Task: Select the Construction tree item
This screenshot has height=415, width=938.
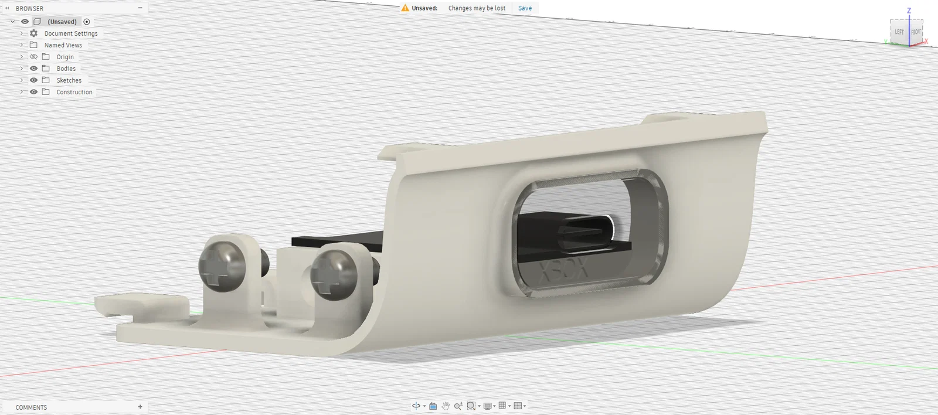Action: pos(74,92)
